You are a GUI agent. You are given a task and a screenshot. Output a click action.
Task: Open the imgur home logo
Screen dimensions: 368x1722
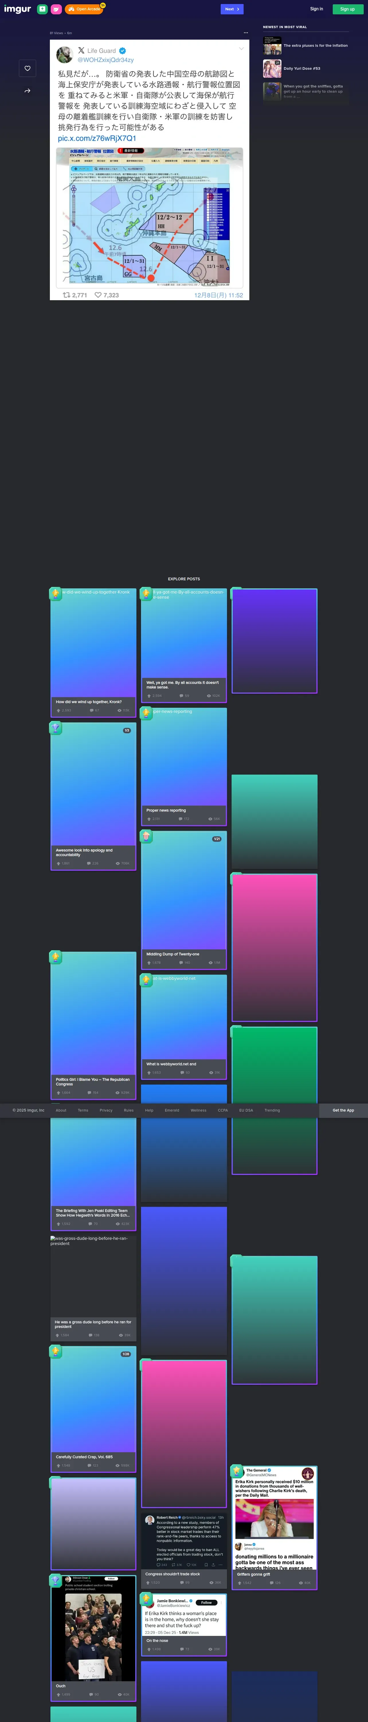pos(17,9)
